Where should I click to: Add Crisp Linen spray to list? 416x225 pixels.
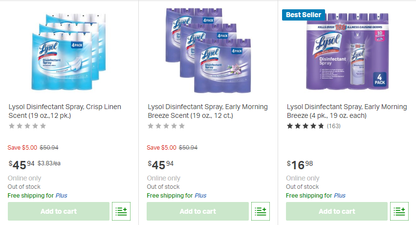(x=121, y=211)
